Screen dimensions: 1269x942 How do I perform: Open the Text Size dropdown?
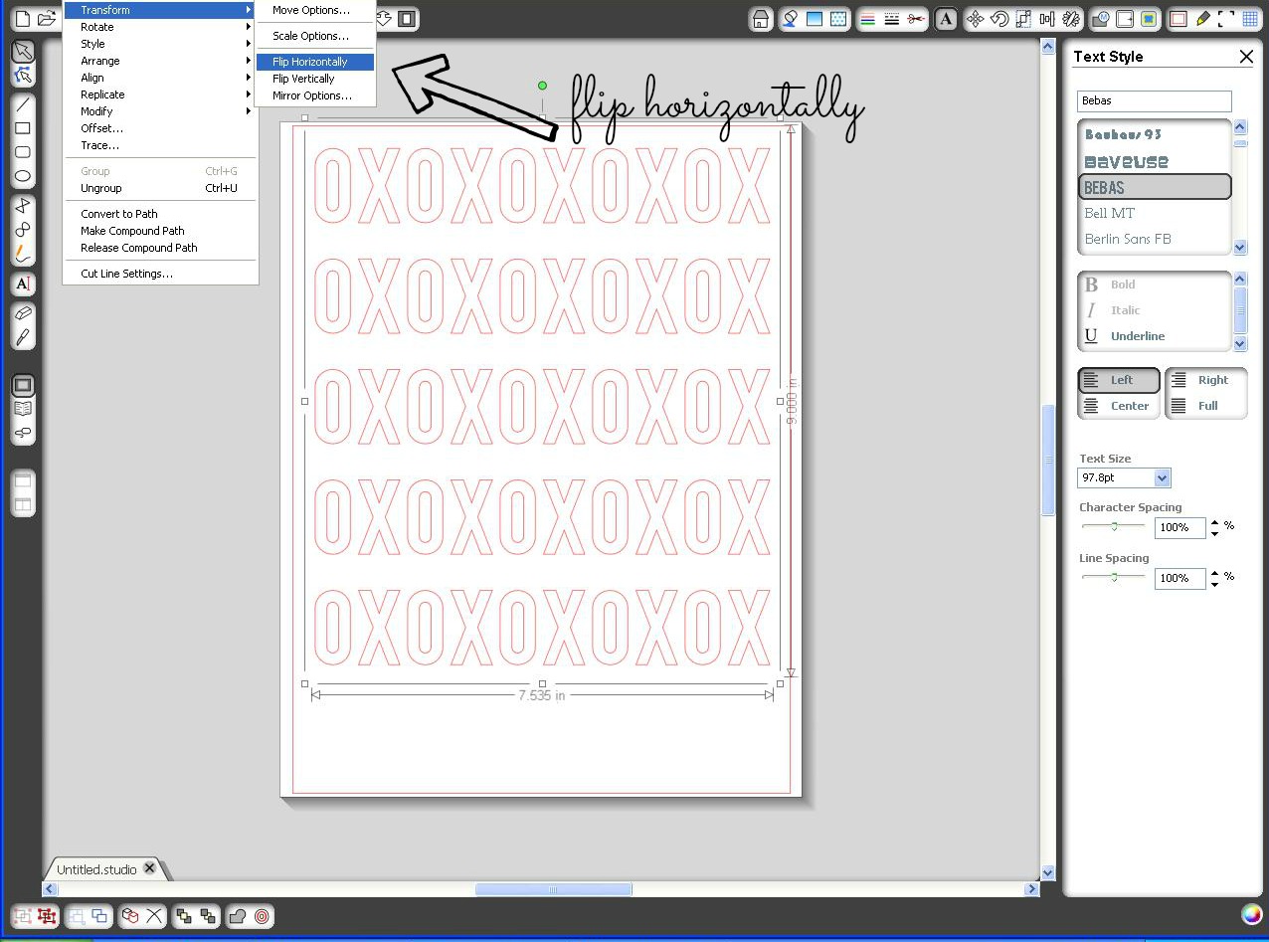[1163, 478]
